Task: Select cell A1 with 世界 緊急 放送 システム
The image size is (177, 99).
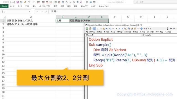Action: (x=31, y=21)
